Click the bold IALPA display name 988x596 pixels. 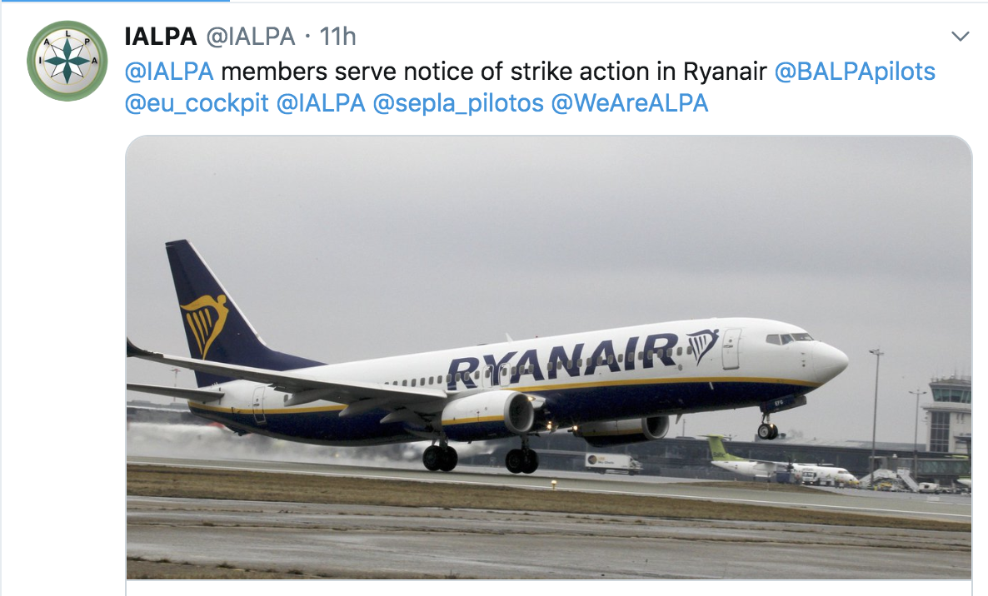[160, 37]
